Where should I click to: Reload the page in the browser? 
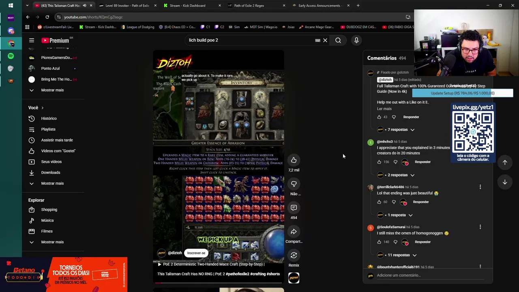[x=47, y=17]
